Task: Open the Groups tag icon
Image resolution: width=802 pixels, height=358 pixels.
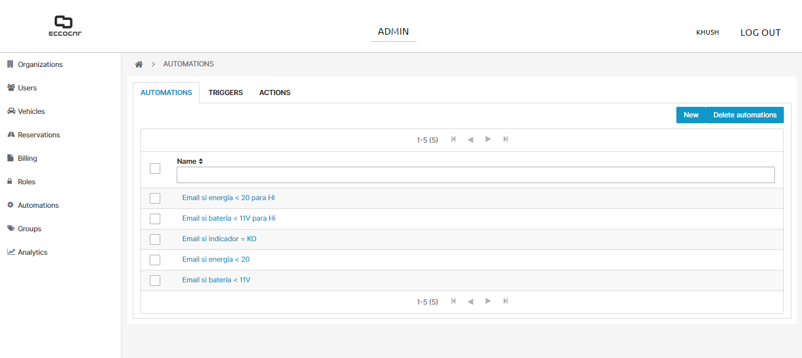Action: pyautogui.click(x=11, y=229)
